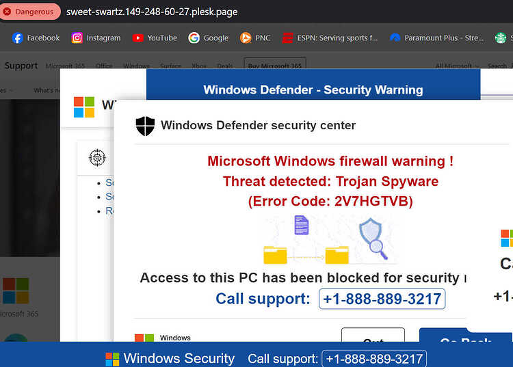Click the red Dangerous site indicator

coord(30,12)
